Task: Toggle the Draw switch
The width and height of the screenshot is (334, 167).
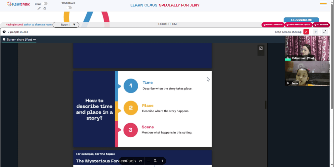Action: tap(45, 4)
